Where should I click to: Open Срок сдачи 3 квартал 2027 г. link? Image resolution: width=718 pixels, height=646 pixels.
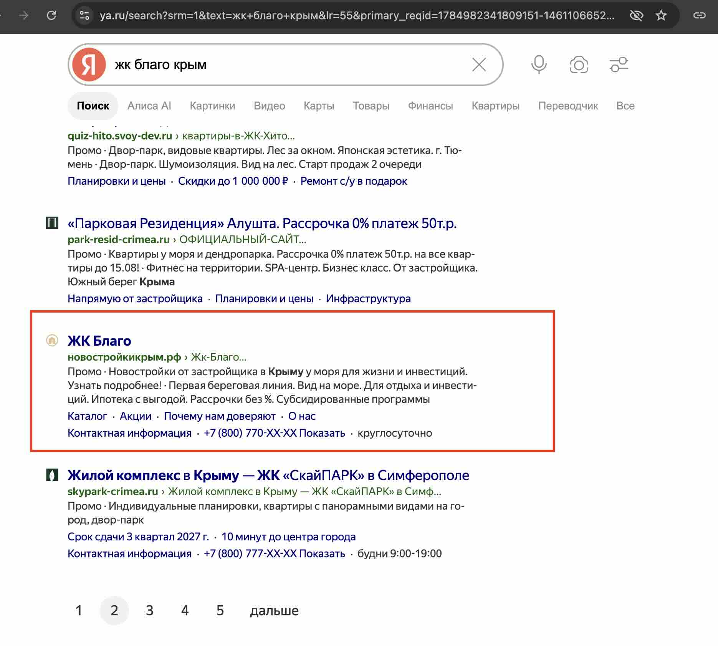pyautogui.click(x=138, y=537)
